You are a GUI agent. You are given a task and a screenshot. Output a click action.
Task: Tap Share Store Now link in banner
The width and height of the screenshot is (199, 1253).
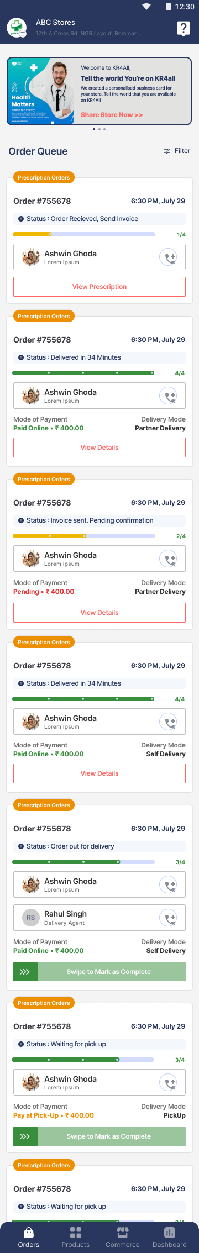pos(112,115)
